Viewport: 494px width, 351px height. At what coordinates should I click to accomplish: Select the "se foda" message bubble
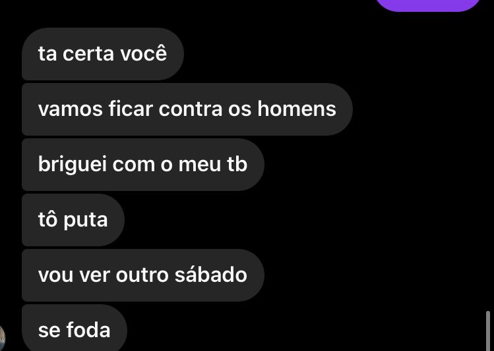[75, 328]
